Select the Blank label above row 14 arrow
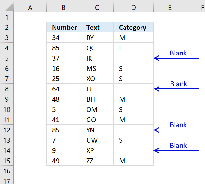This screenshot has height=184, width=205. [178, 145]
